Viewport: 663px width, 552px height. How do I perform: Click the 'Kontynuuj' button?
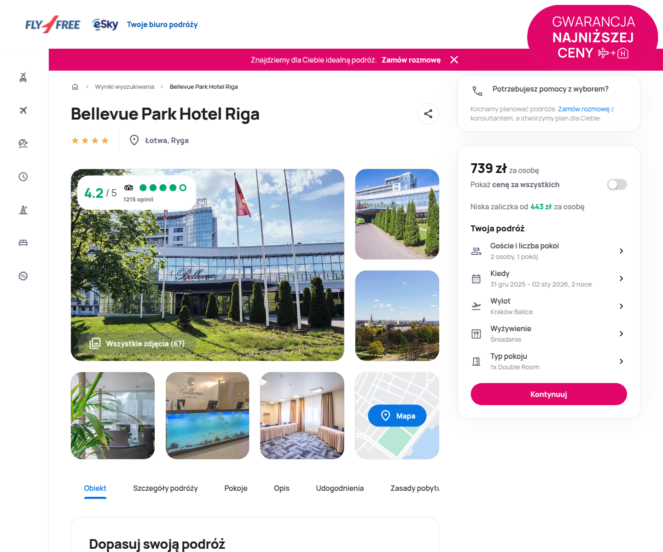[x=549, y=394]
